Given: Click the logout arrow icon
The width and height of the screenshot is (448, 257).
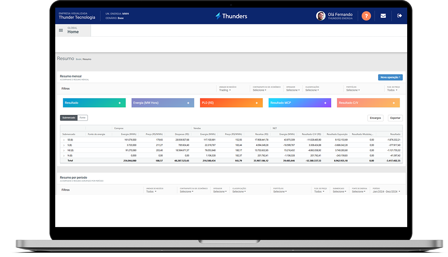Looking at the screenshot, I should tap(399, 16).
